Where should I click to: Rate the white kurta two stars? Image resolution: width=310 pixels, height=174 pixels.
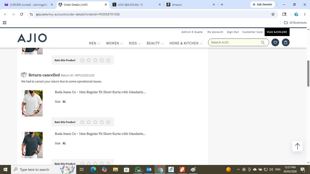89,122
